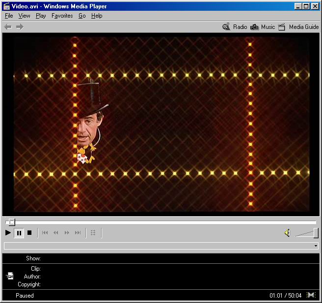The image size is (322, 303).
Task: Click the playlist combo box field
Action: [161, 246]
